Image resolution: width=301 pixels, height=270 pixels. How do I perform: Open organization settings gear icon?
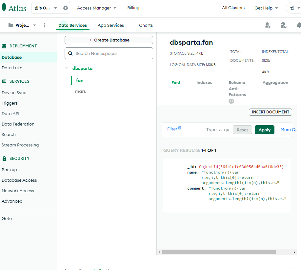click(x=66, y=8)
